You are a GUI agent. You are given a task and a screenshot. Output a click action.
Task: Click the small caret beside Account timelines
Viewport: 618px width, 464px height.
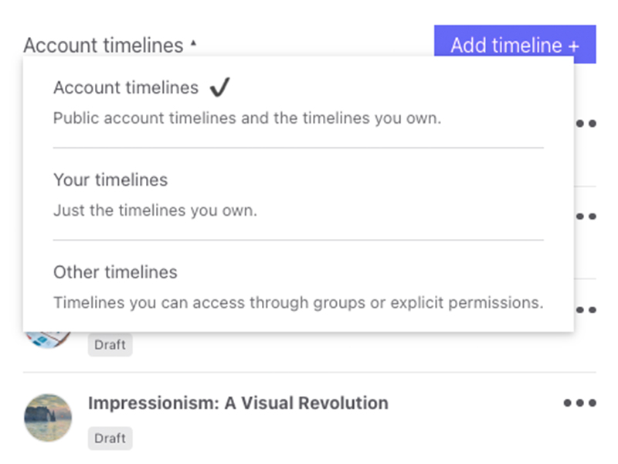193,44
